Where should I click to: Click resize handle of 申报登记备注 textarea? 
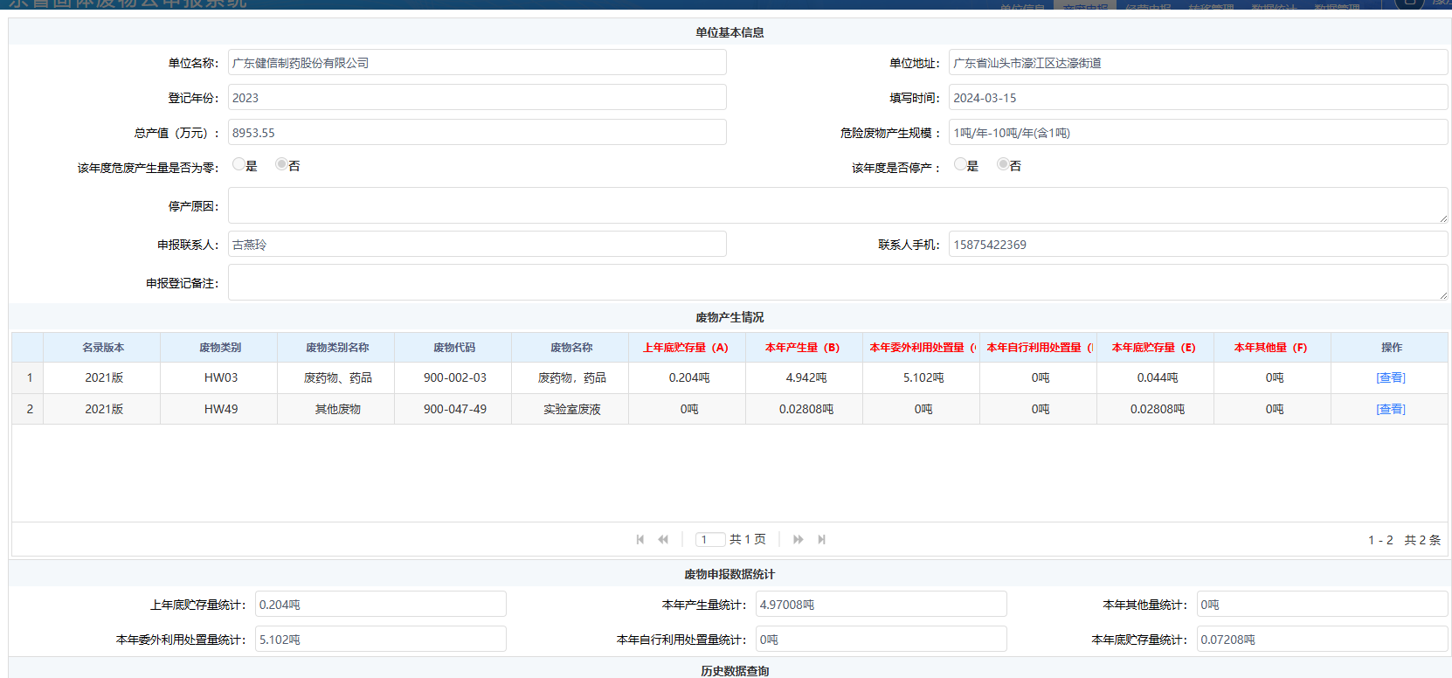(x=1442, y=295)
